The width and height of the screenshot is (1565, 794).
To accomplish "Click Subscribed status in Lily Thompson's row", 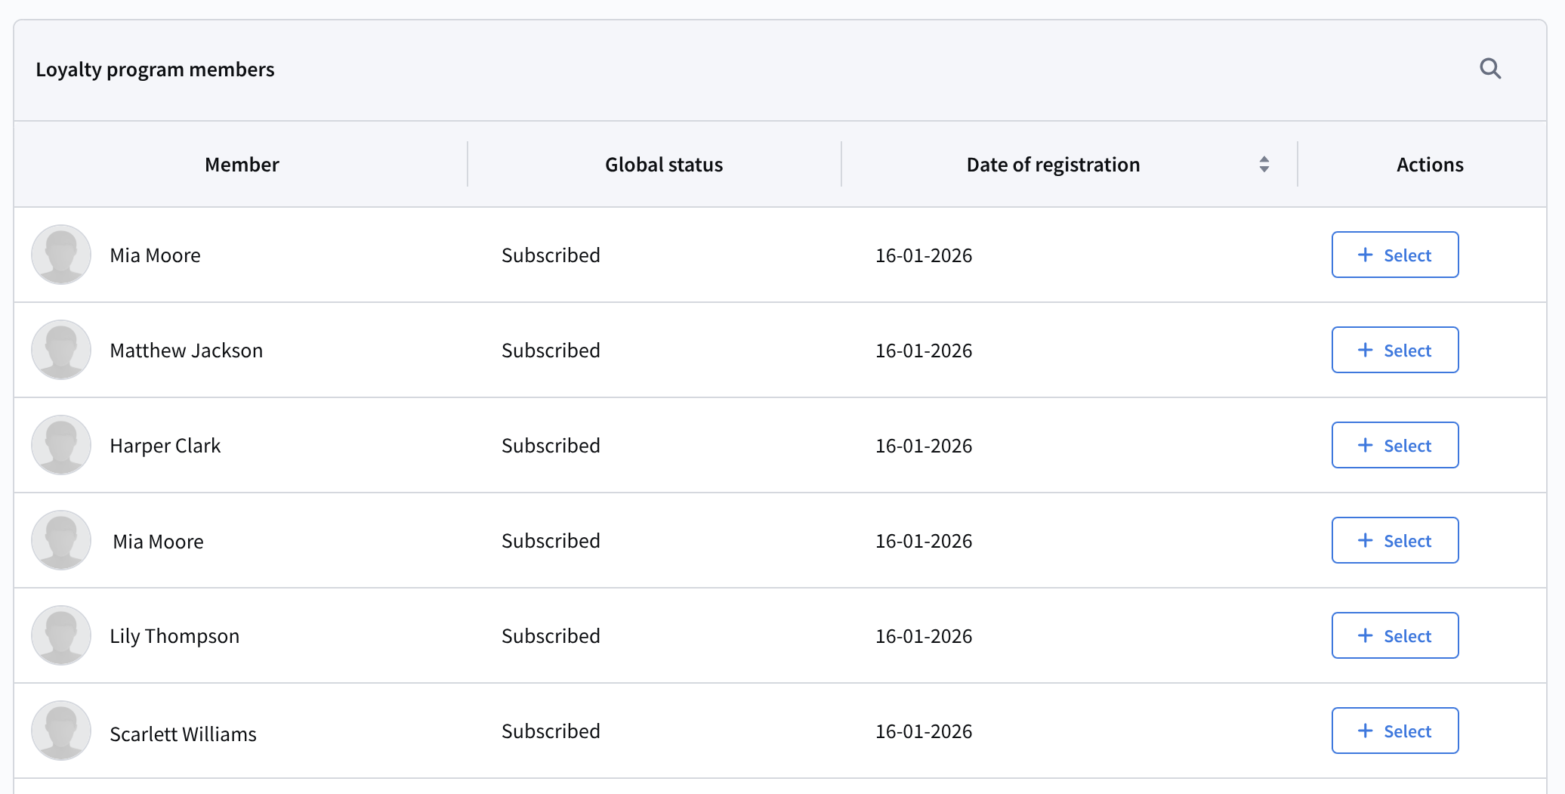I will click(551, 636).
